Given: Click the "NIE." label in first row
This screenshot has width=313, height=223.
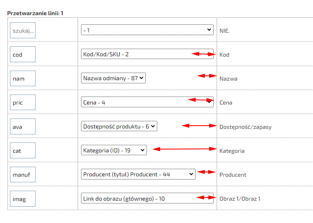Looking at the screenshot, I should point(225,30).
